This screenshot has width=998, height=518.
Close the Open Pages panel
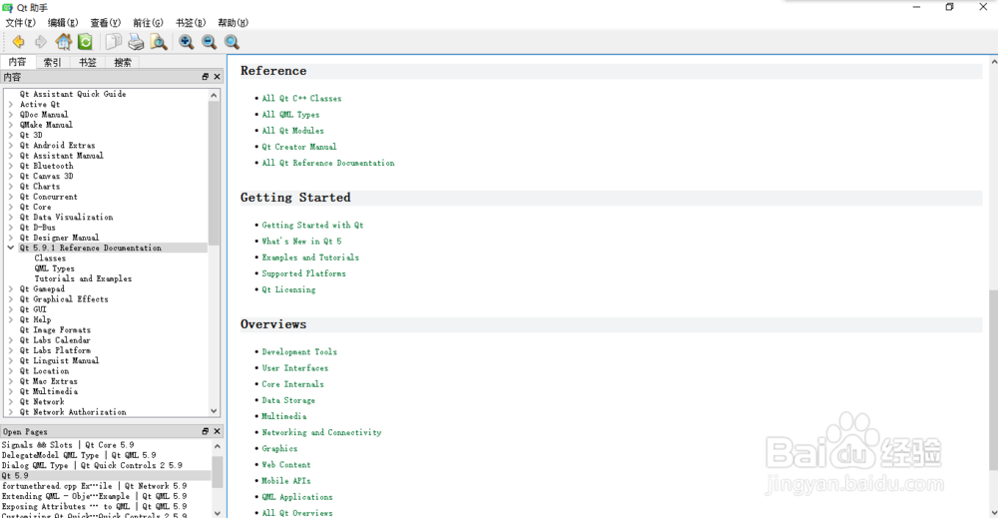tap(217, 431)
